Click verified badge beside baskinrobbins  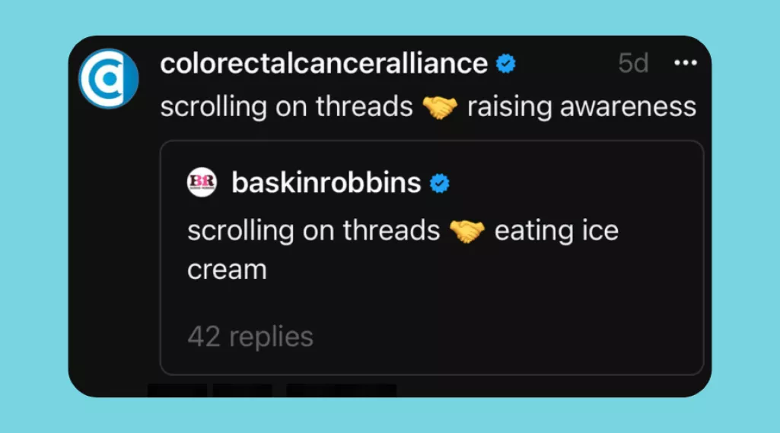point(440,183)
